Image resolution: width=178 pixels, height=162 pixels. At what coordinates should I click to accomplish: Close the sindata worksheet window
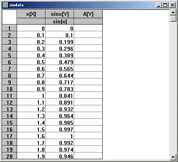(x=172, y=5)
